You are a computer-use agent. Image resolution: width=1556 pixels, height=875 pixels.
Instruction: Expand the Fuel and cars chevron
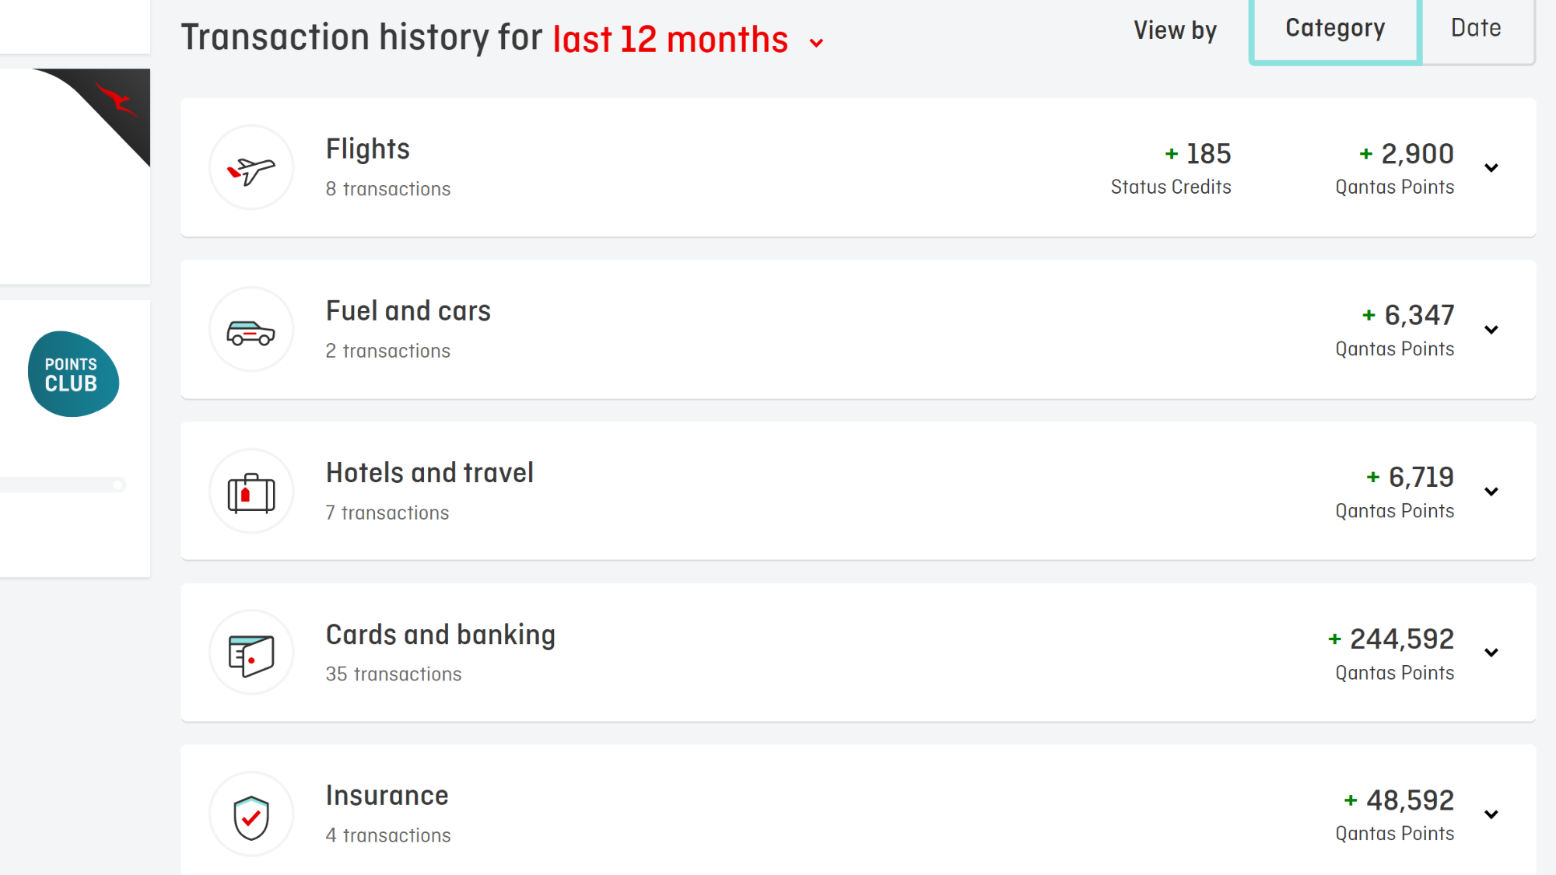point(1491,330)
